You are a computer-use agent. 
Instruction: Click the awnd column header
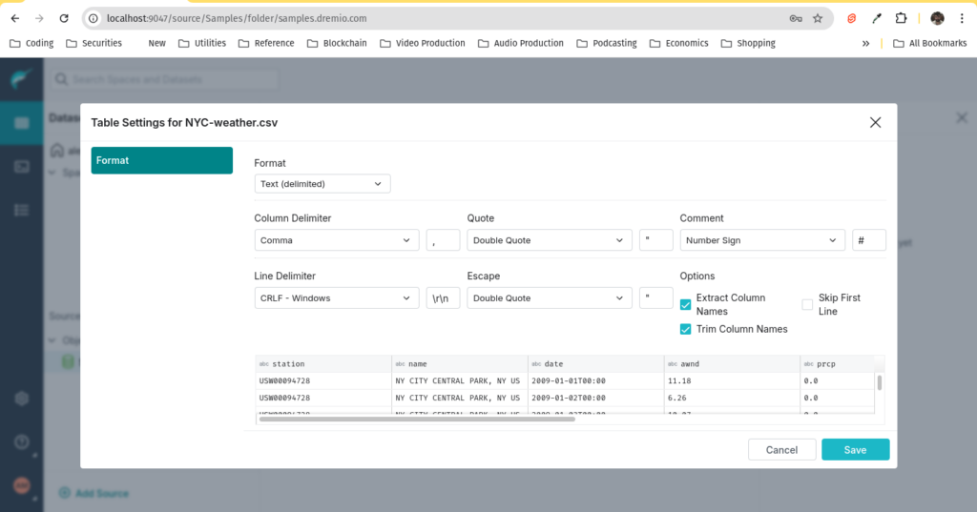point(732,364)
